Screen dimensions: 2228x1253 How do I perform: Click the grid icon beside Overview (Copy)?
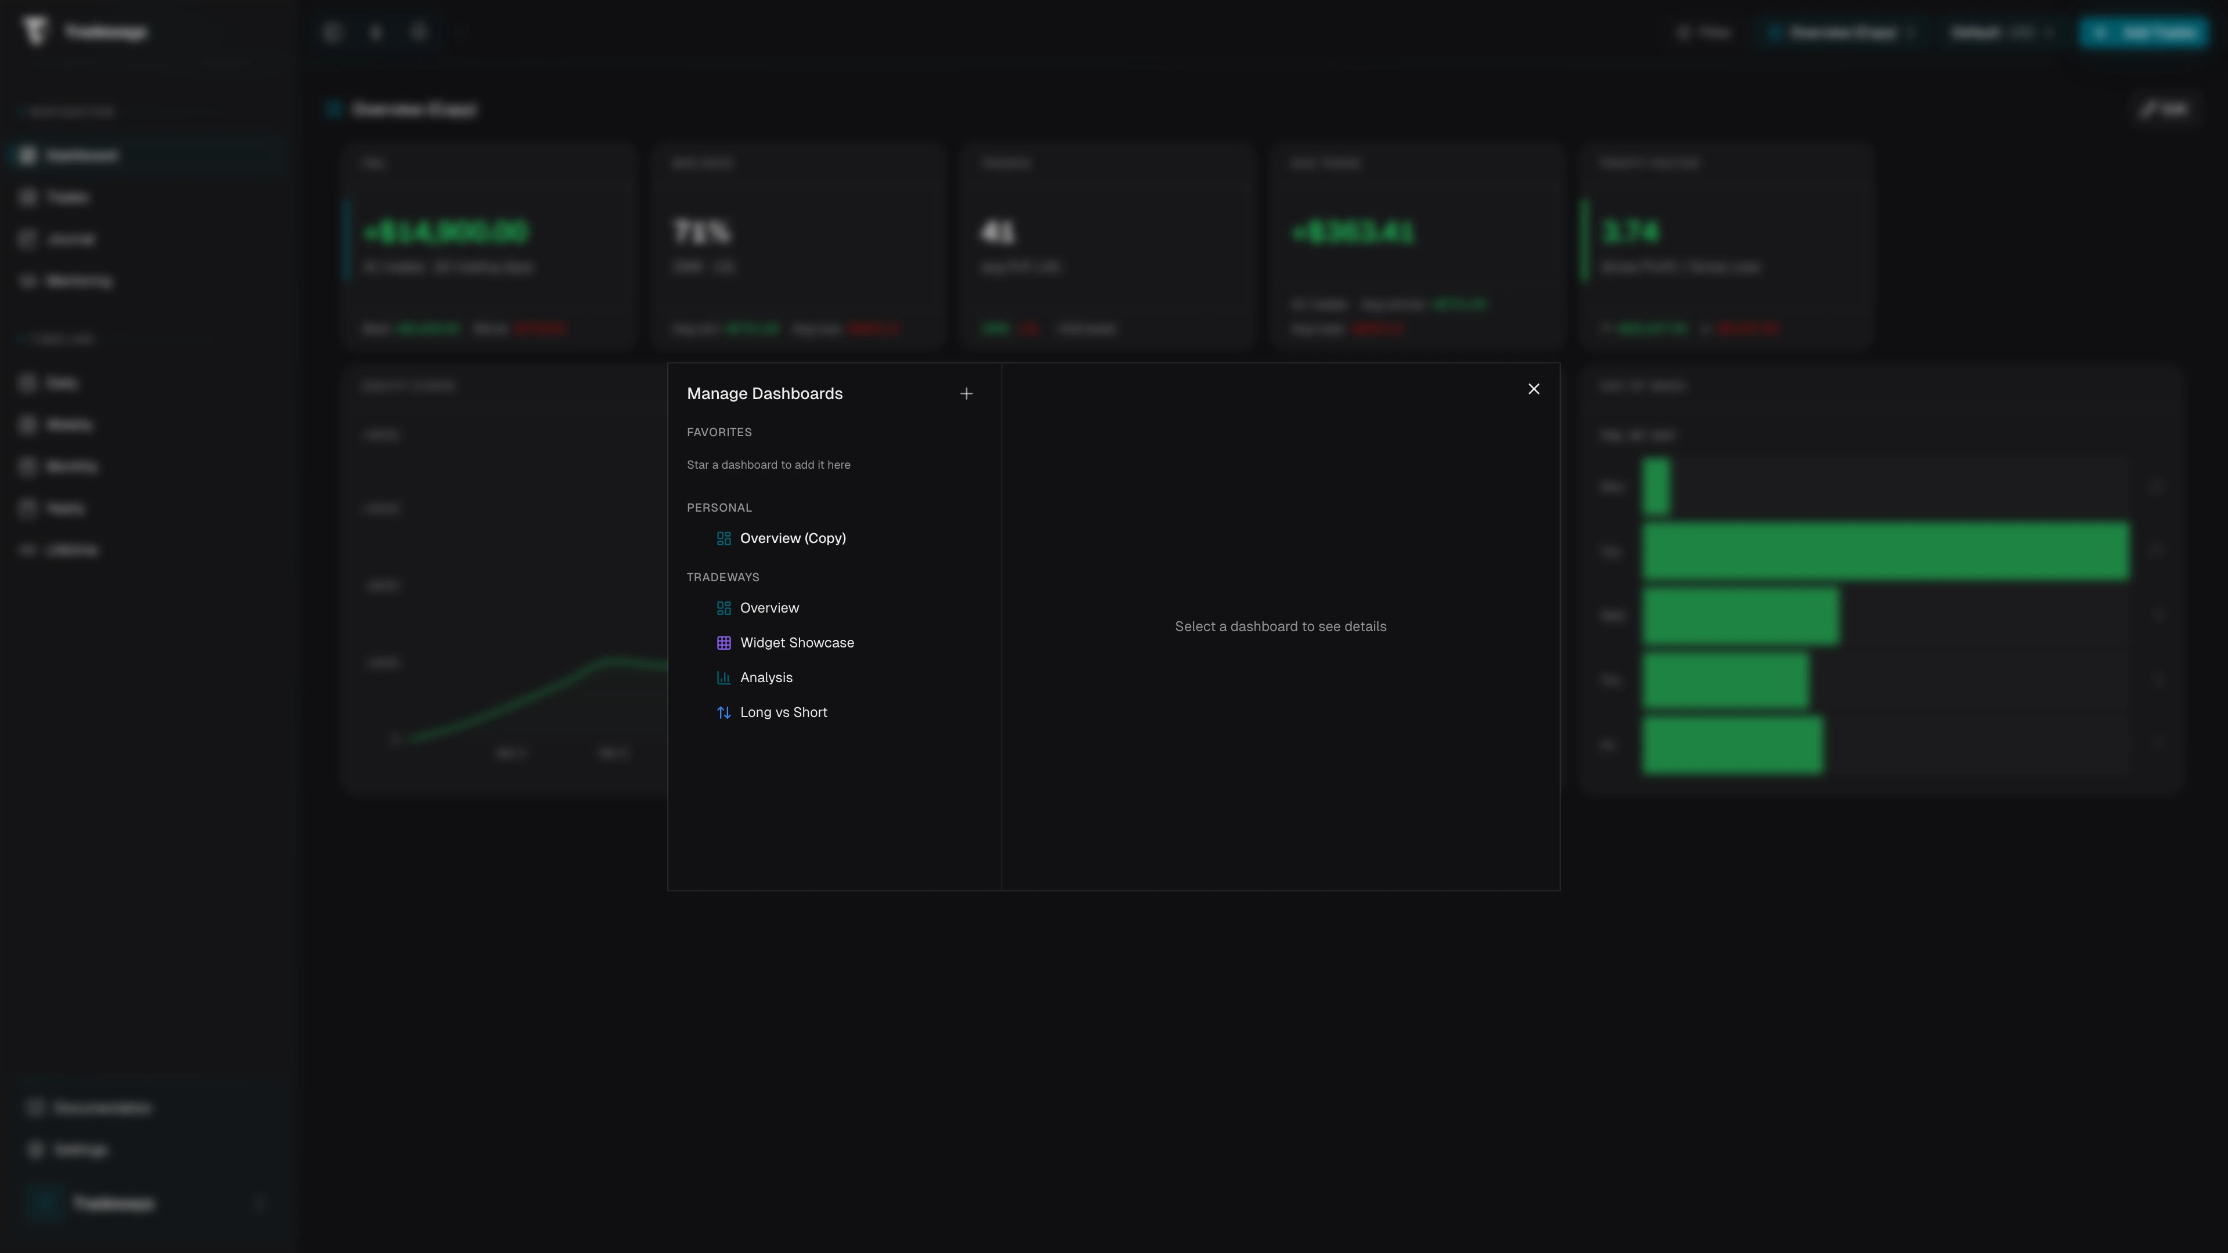click(724, 538)
